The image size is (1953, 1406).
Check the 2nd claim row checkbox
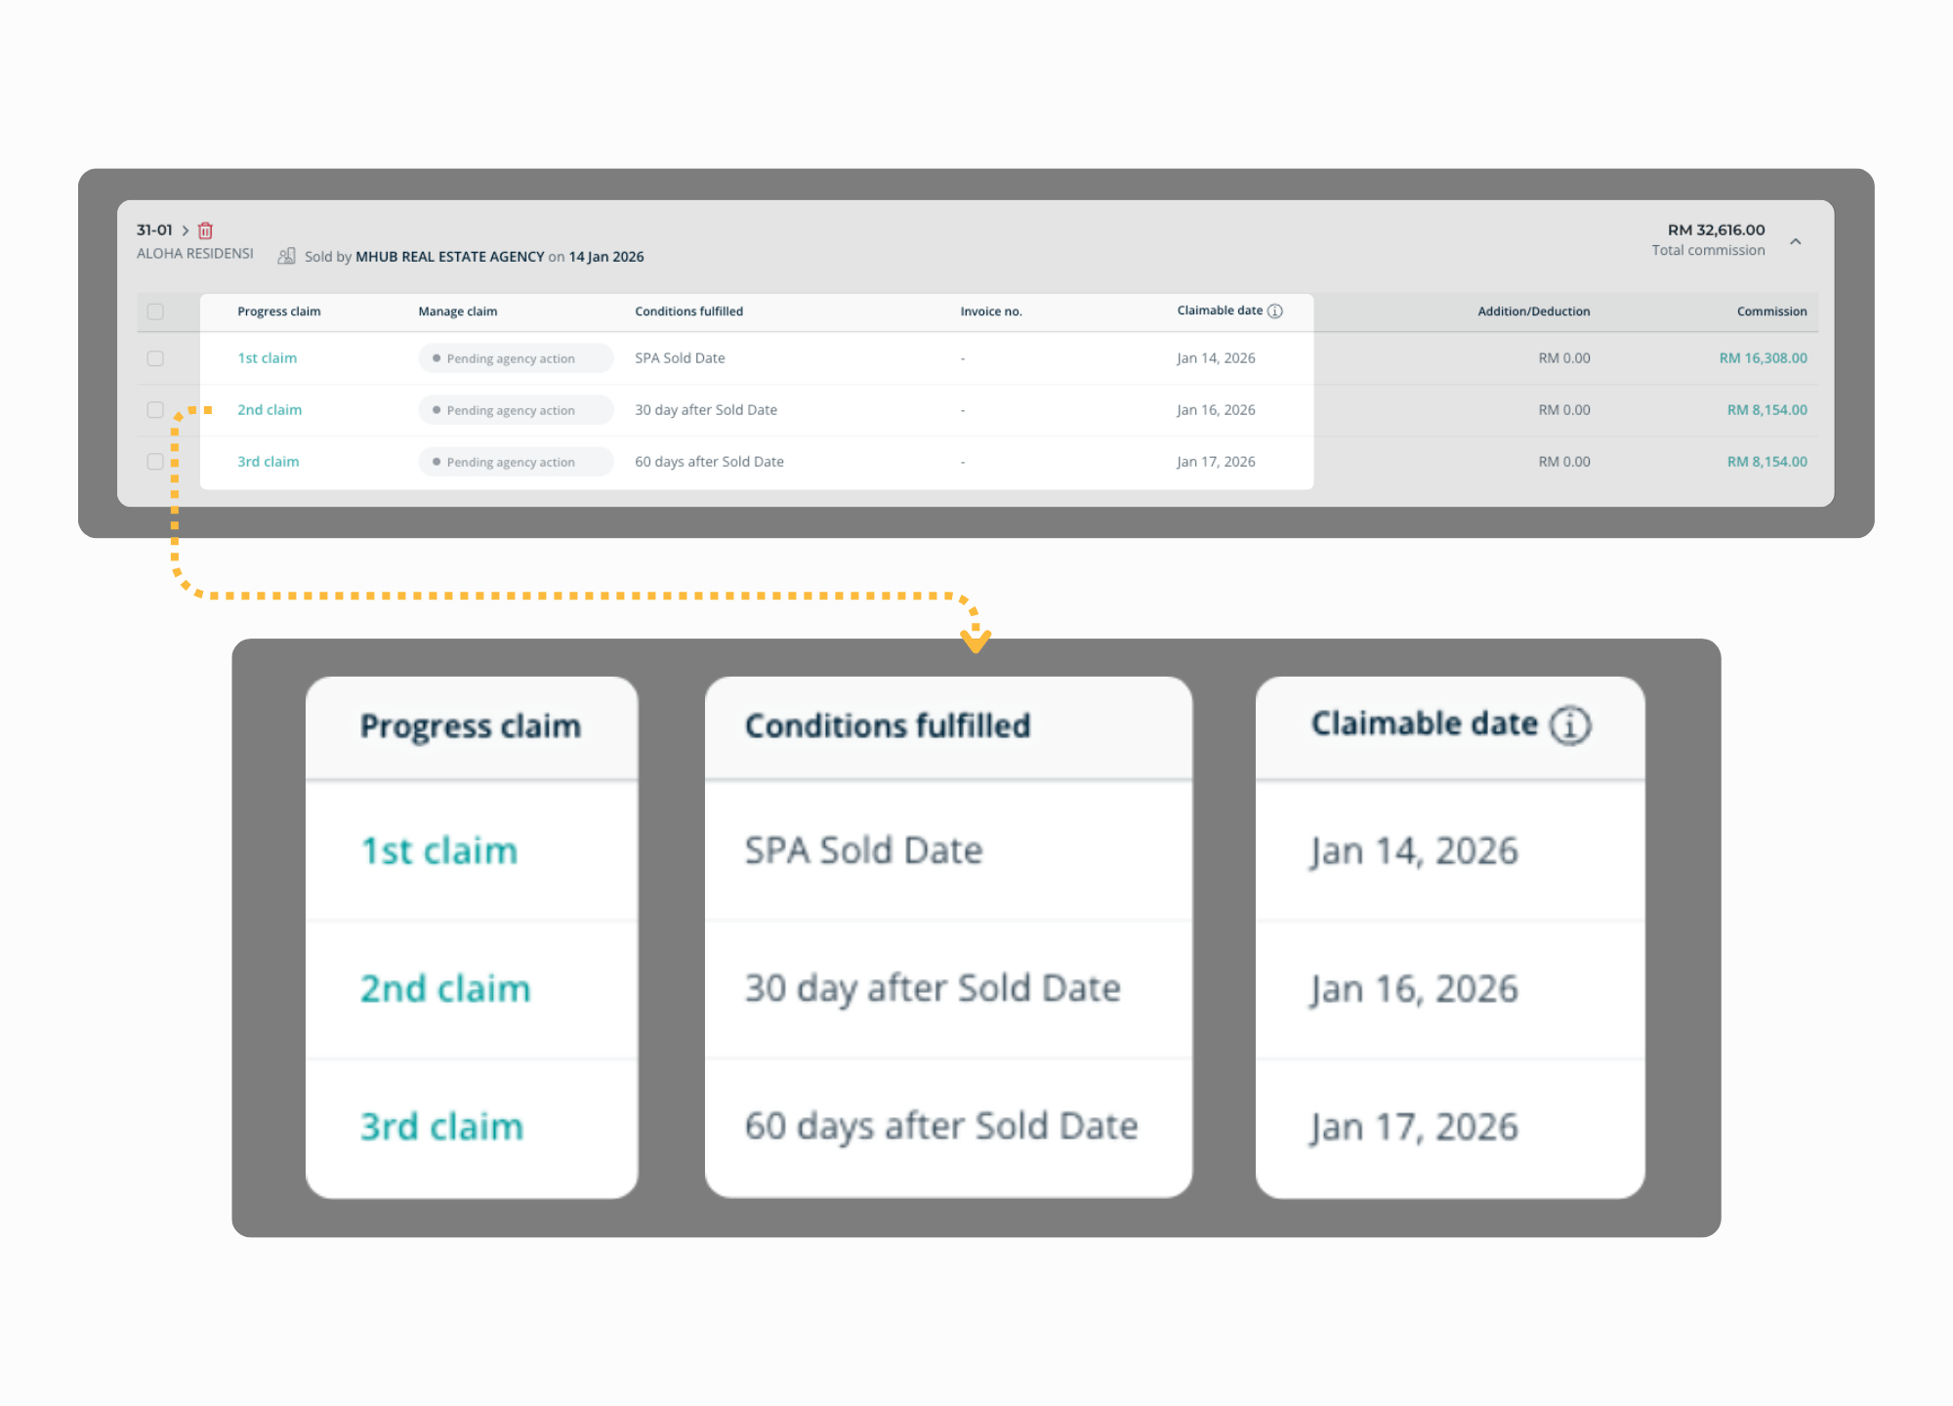(155, 410)
